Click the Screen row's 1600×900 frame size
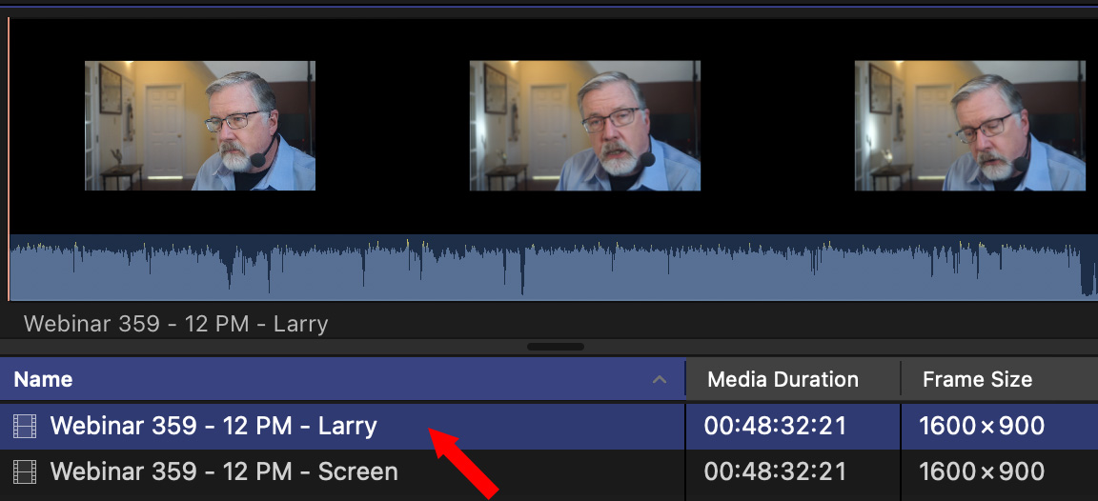The height and width of the screenshot is (501, 1098). pos(982,471)
